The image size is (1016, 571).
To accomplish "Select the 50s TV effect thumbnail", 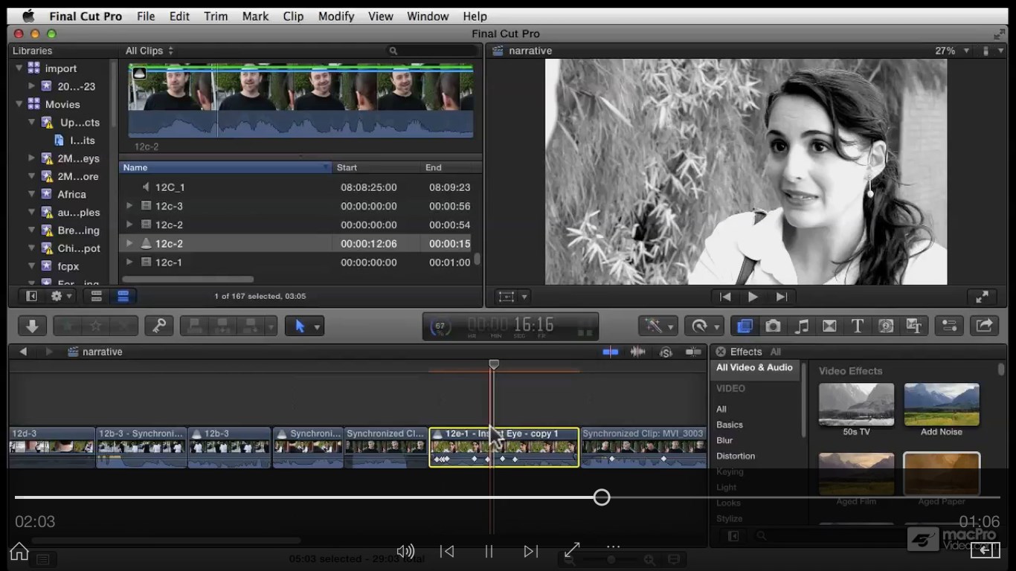I will (x=856, y=404).
